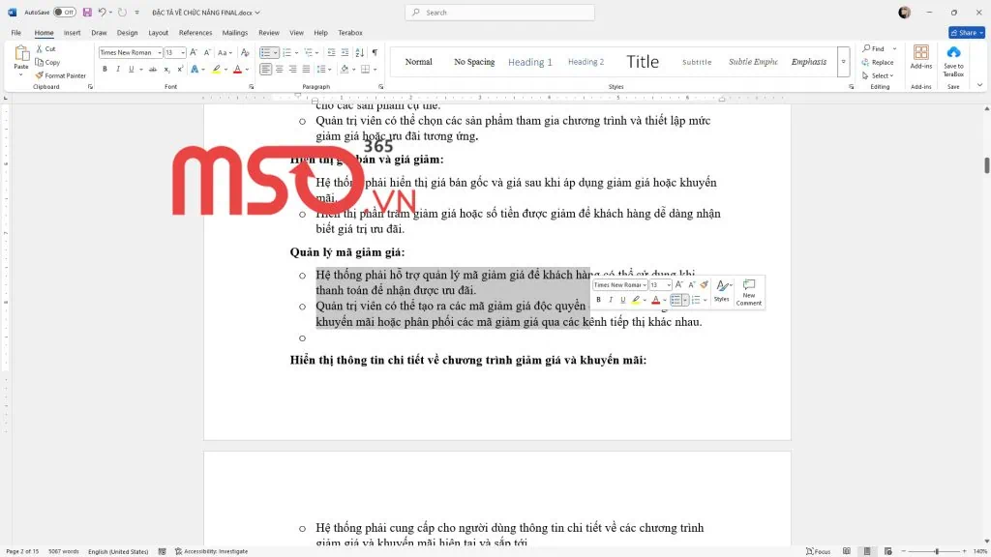Open the References ribbon tab
The image size is (991, 557).
pos(195,33)
